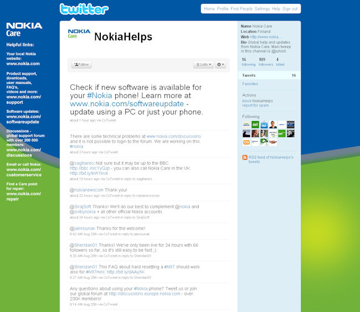Follow NokiaHelps
The image size is (360, 312).
[x=81, y=65]
